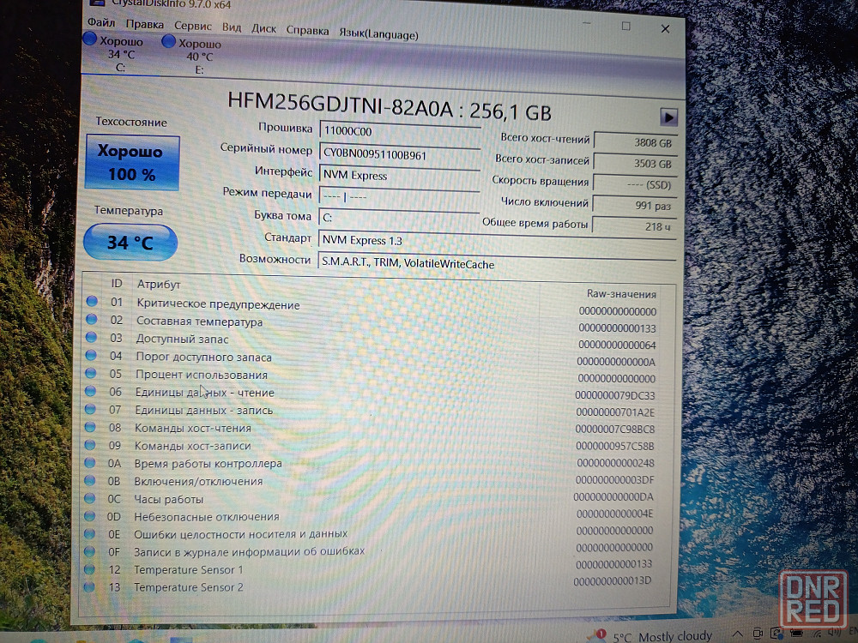858x643 pixels.
Task: Open the weather widget in the taskbar
Action: [661, 636]
